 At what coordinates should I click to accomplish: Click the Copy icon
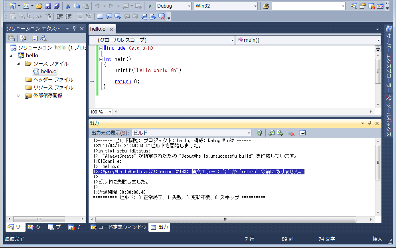tap(77, 6)
